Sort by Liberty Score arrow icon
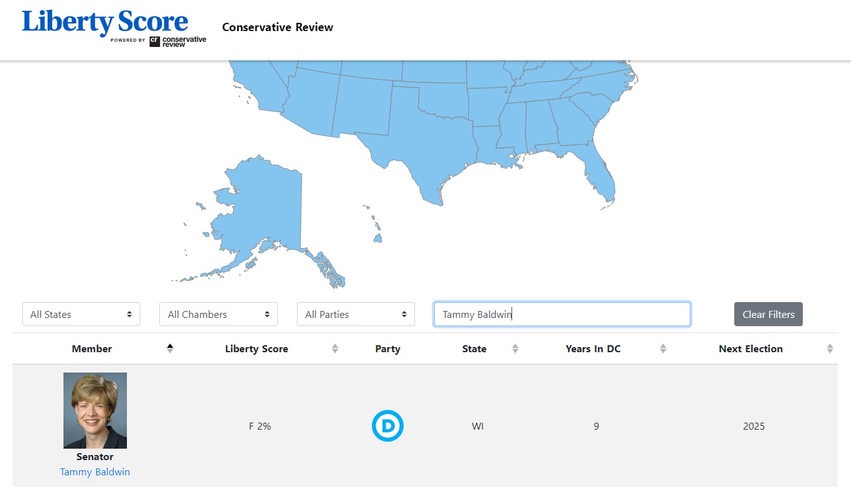 point(335,348)
